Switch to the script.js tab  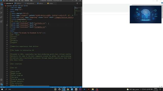51,3
